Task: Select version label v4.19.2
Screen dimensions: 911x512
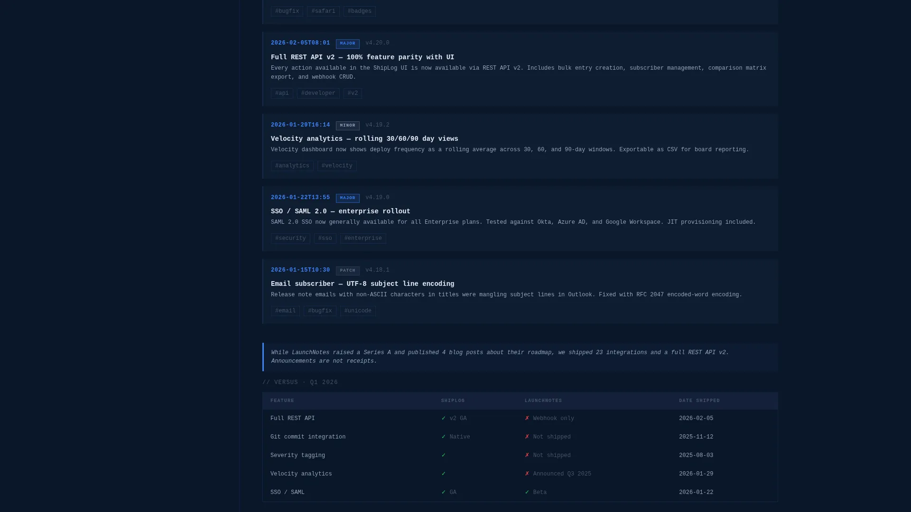Action: tap(377, 125)
